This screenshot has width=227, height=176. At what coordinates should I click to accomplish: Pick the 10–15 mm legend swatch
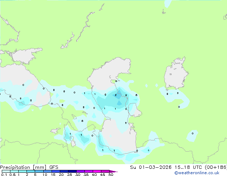[47, 171]
